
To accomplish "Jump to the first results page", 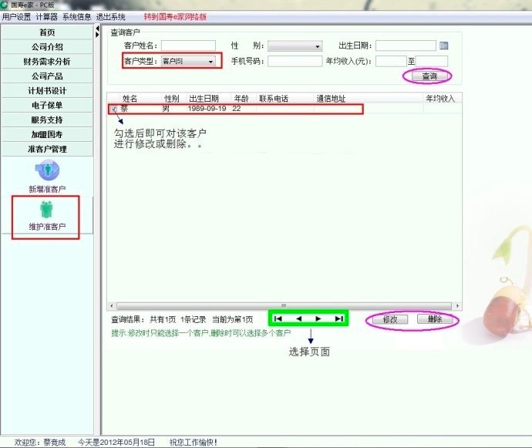I will coord(278,318).
